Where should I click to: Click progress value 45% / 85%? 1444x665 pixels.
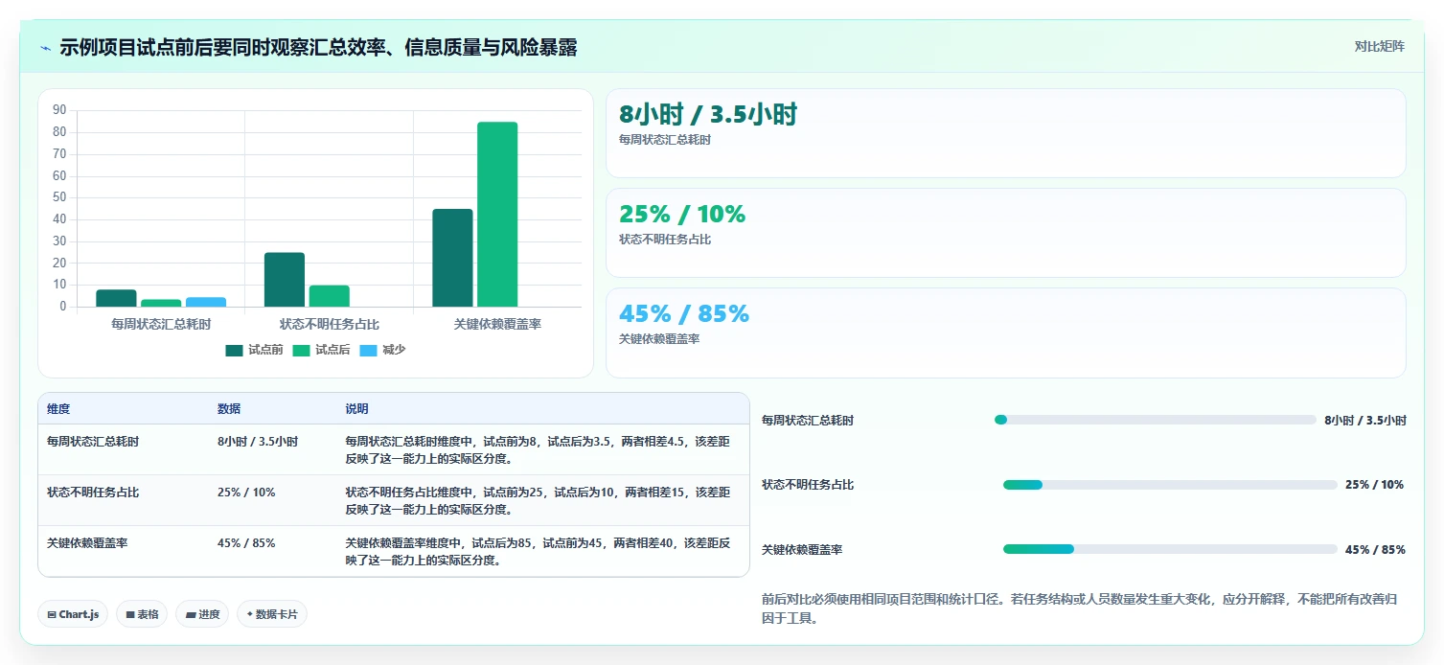point(1375,550)
